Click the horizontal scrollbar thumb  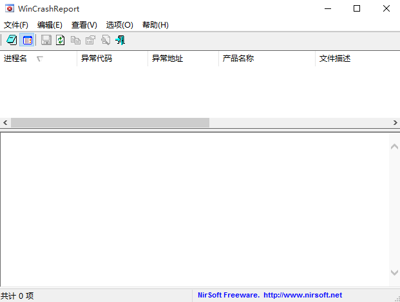point(110,123)
